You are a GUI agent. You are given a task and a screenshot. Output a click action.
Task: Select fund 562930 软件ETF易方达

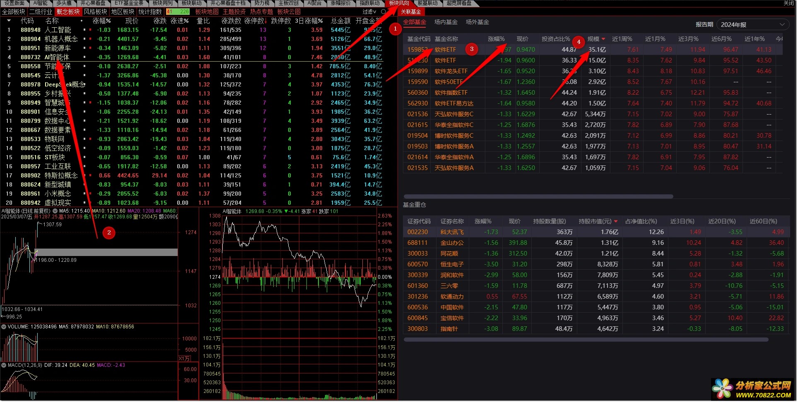tap(593, 103)
